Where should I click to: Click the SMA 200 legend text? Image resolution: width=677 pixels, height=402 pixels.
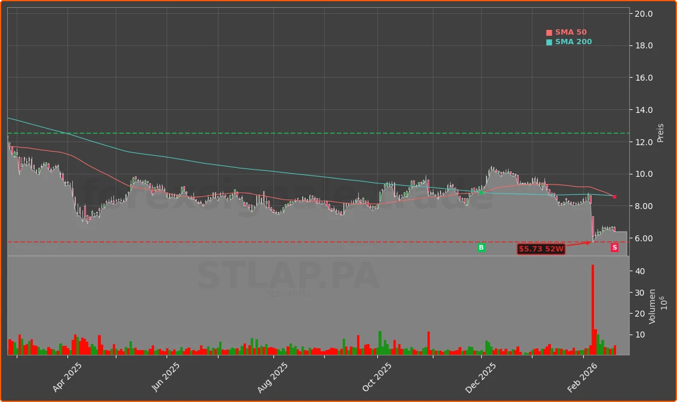coord(574,41)
